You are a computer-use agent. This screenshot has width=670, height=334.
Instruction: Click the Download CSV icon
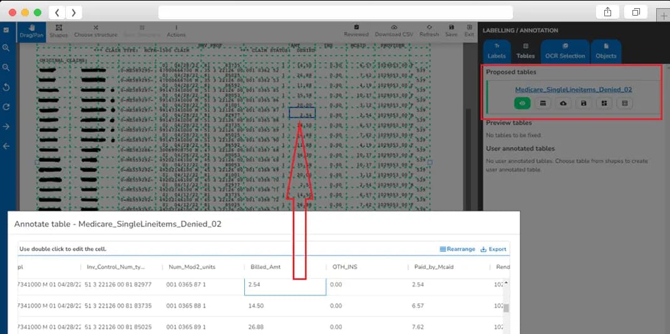394,31
